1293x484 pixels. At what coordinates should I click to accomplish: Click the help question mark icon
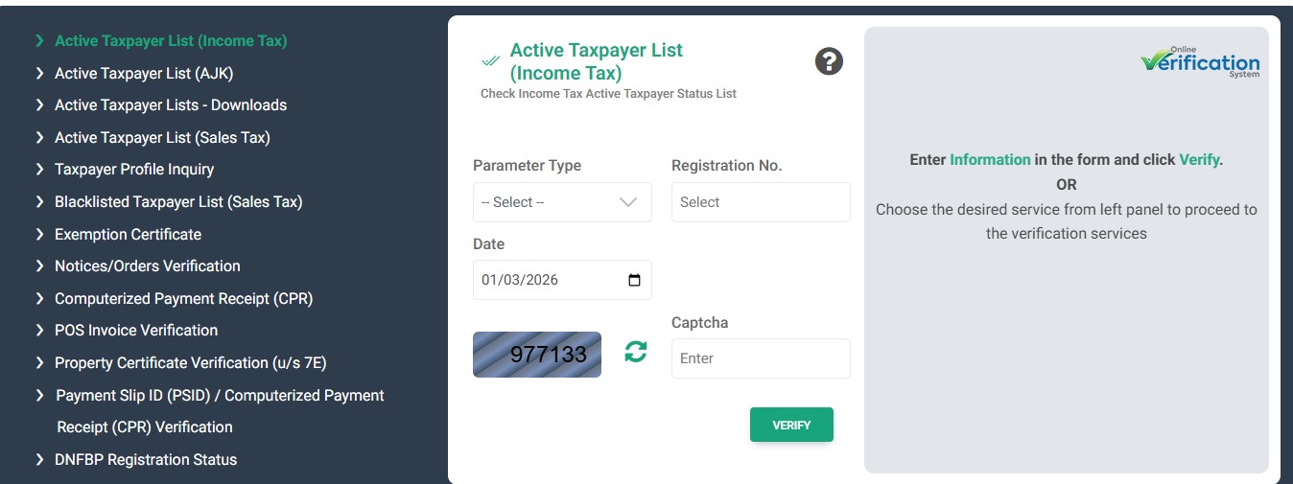829,61
